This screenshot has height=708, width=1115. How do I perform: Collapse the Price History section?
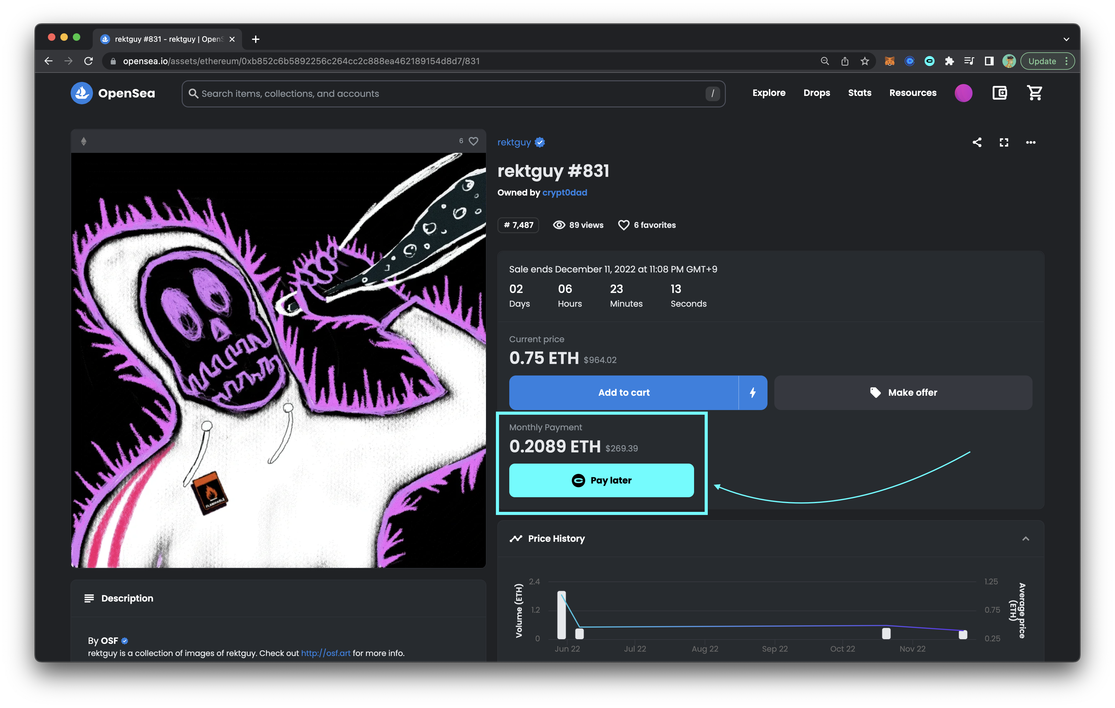(1025, 538)
